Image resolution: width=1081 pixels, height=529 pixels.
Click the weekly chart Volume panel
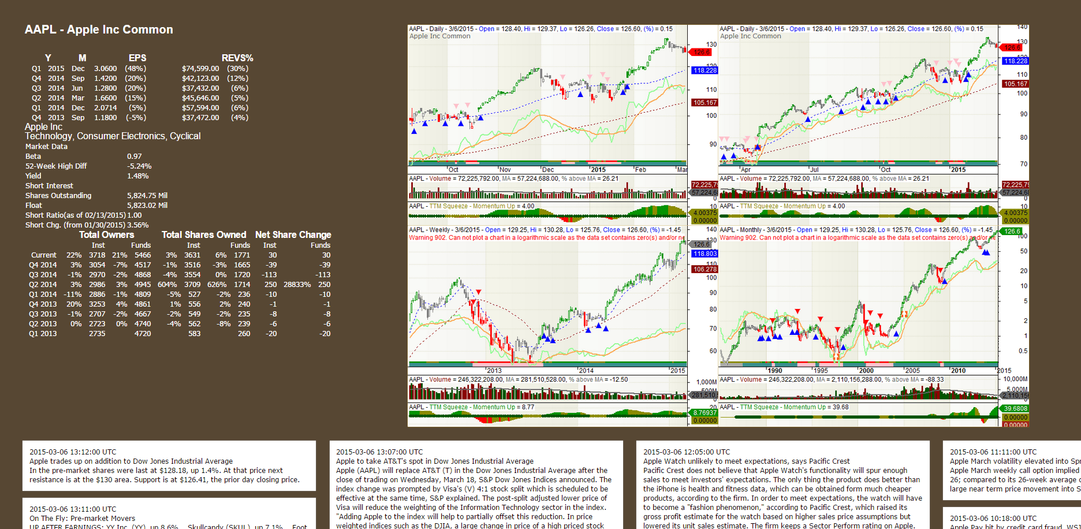click(547, 389)
